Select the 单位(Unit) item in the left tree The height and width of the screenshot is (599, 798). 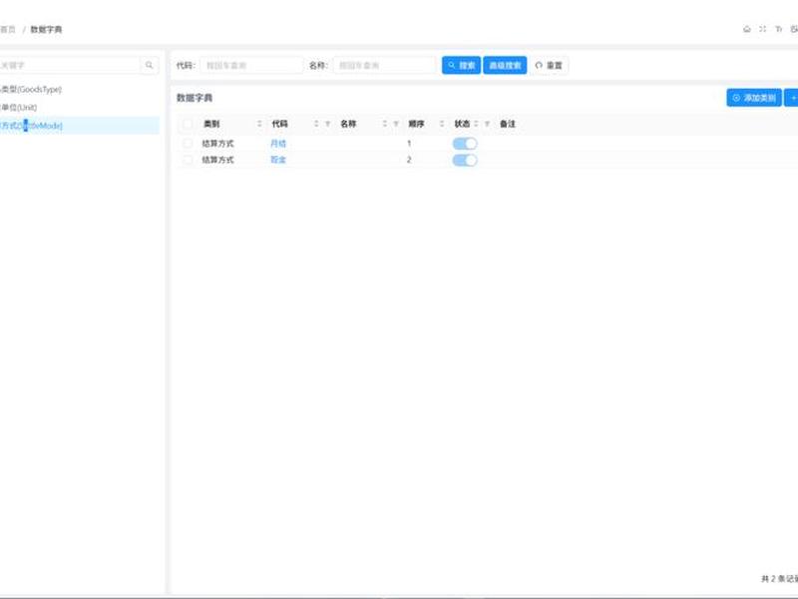(x=19, y=108)
